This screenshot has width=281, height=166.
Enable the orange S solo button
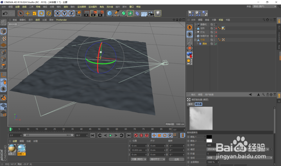190,27
